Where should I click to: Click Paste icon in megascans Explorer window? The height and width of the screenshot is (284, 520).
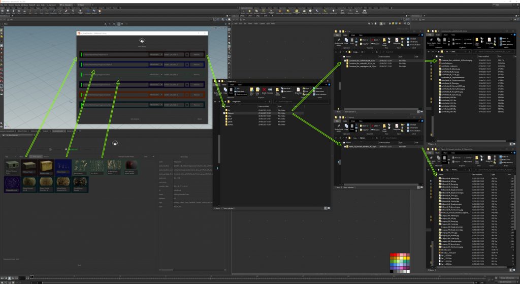tap(230, 89)
